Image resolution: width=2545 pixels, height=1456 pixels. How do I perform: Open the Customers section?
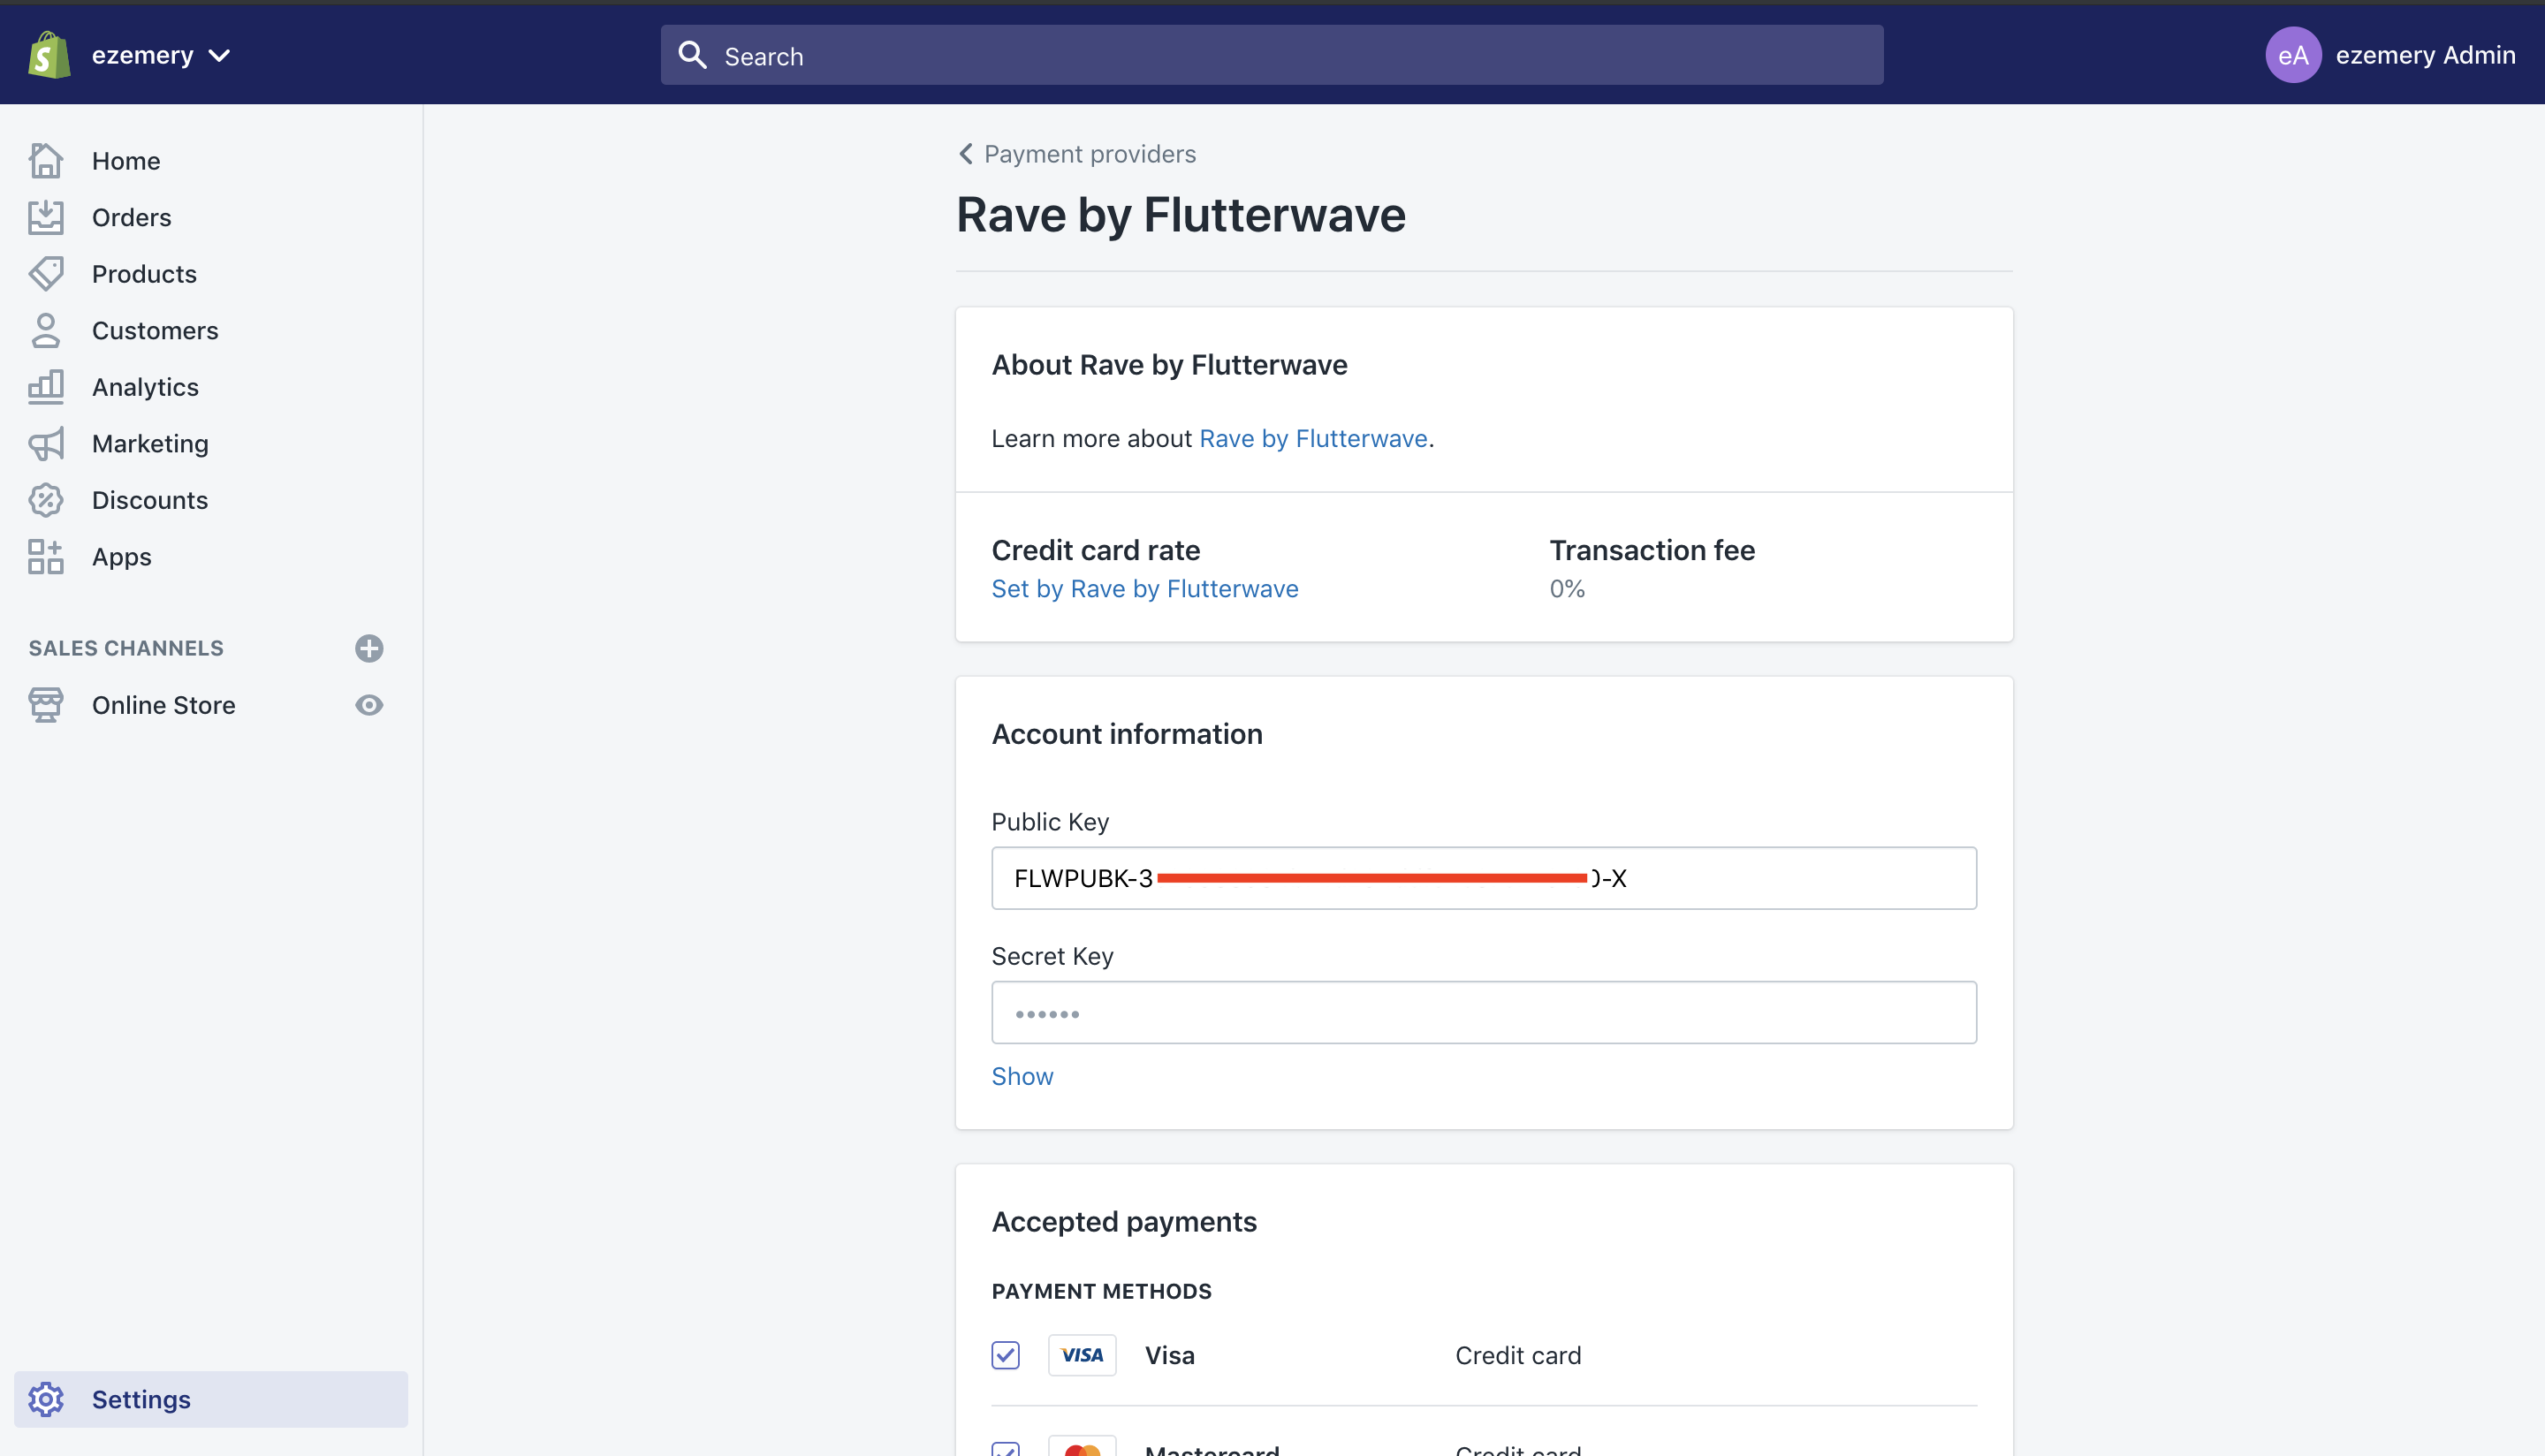point(155,330)
